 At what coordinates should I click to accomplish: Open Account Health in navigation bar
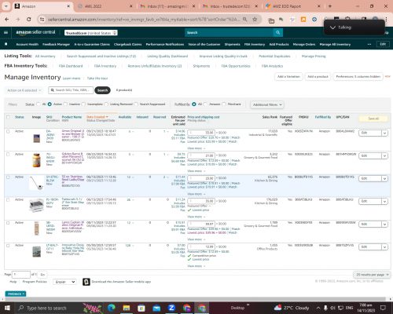click(28, 45)
